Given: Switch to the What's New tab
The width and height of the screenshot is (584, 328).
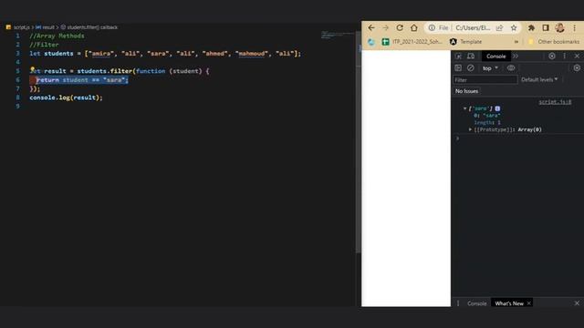Looking at the screenshot, I should (509, 303).
